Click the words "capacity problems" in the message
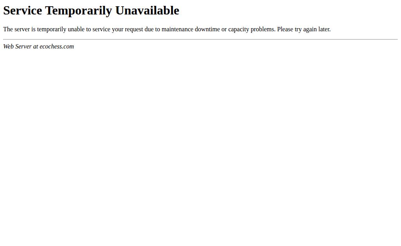401x246 pixels. pos(251,30)
